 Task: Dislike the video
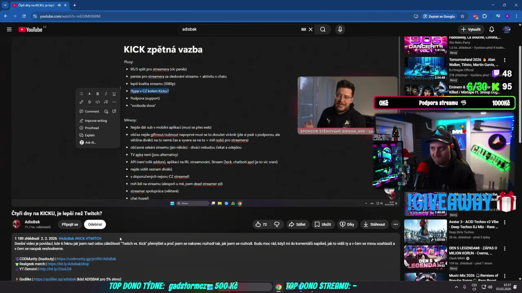pyautogui.click(x=277, y=224)
